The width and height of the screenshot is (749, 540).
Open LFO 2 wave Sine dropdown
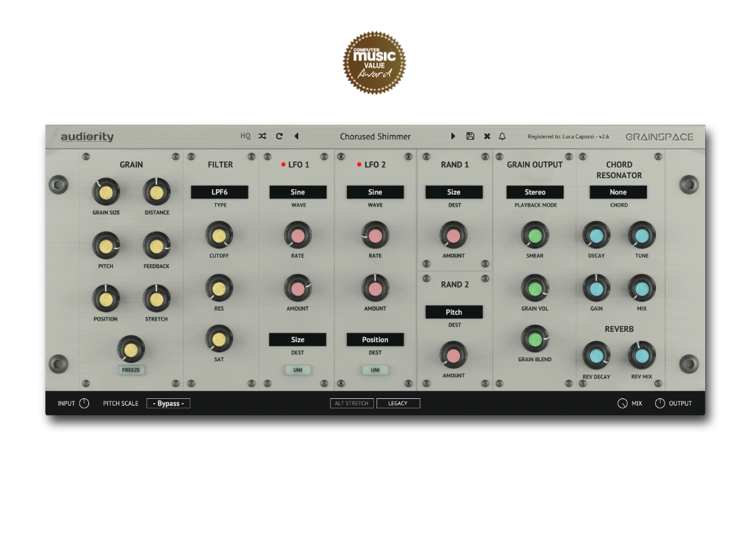pyautogui.click(x=375, y=192)
